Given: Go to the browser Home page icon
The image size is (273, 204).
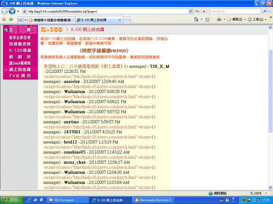Looking at the screenshot, I should (196, 19).
